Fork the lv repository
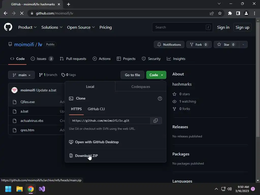This screenshot has height=195, width=260. [x=199, y=44]
